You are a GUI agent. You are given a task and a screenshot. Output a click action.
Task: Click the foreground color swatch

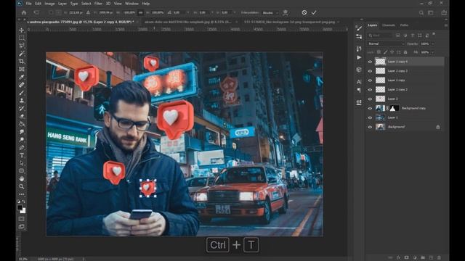tap(20, 207)
